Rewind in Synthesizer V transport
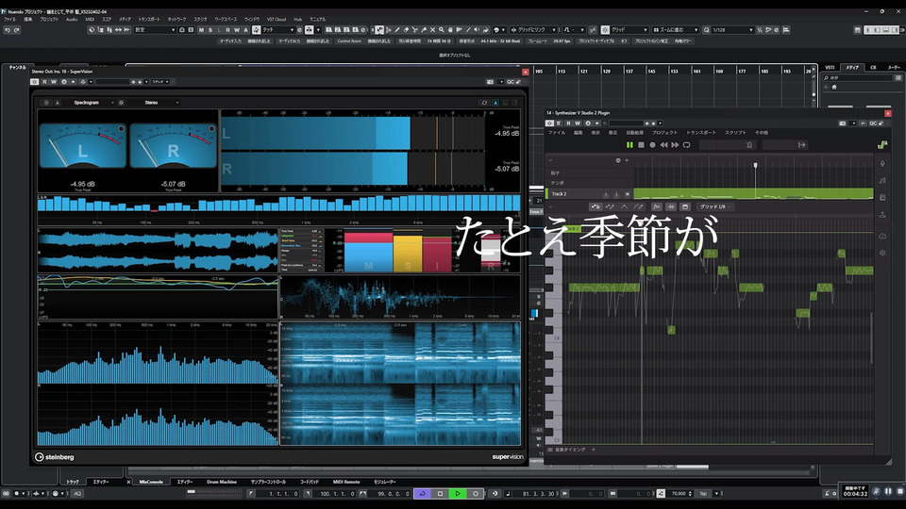Viewport: 906px width, 509px height. tap(663, 145)
